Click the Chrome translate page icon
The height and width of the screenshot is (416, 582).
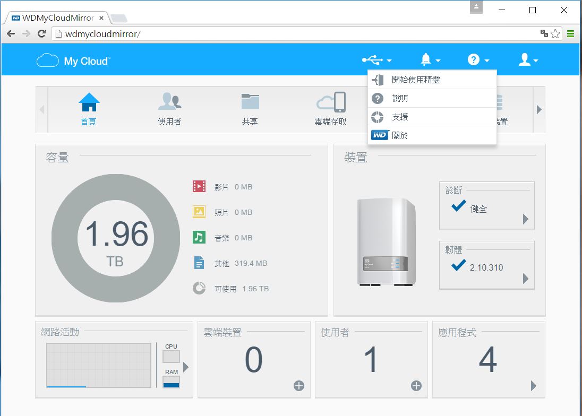(x=544, y=34)
